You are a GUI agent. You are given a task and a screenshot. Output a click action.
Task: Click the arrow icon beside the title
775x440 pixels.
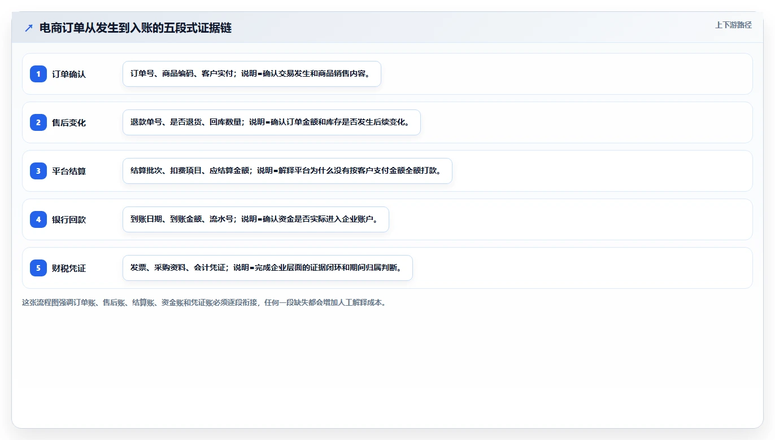(x=29, y=28)
